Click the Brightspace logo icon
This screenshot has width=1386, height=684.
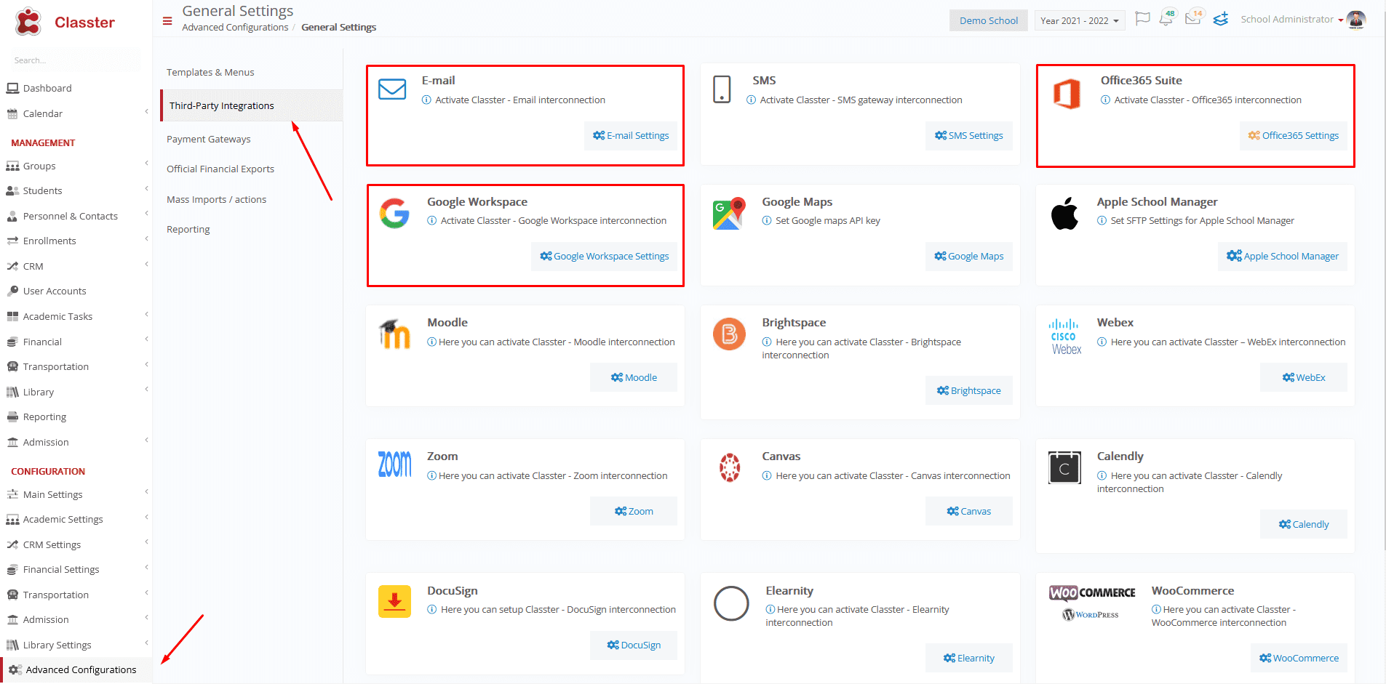coord(729,334)
